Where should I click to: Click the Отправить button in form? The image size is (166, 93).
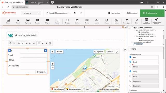pos(41,72)
